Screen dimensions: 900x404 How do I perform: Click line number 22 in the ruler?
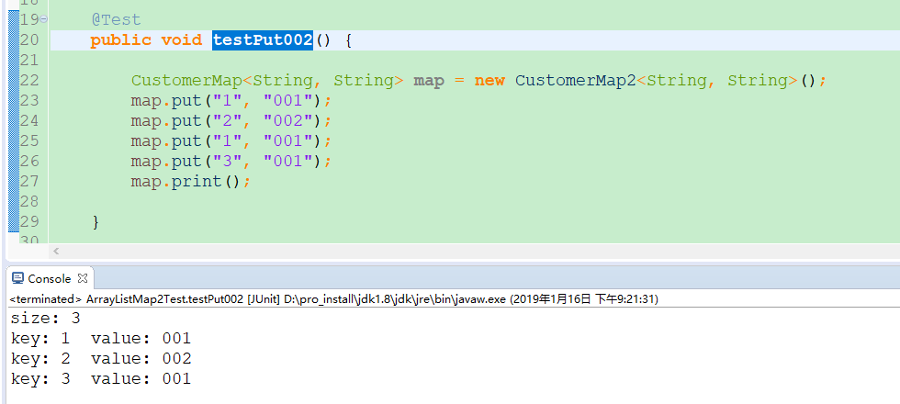pos(29,81)
